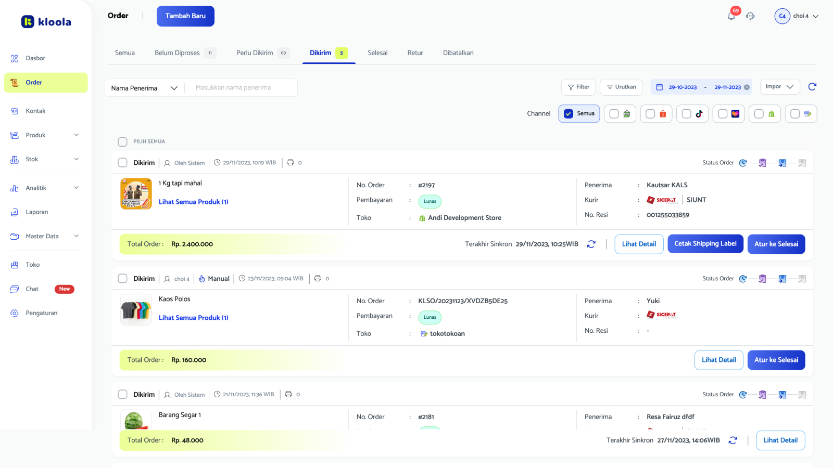
Task: Click the kloola logo
Action: coord(46,21)
